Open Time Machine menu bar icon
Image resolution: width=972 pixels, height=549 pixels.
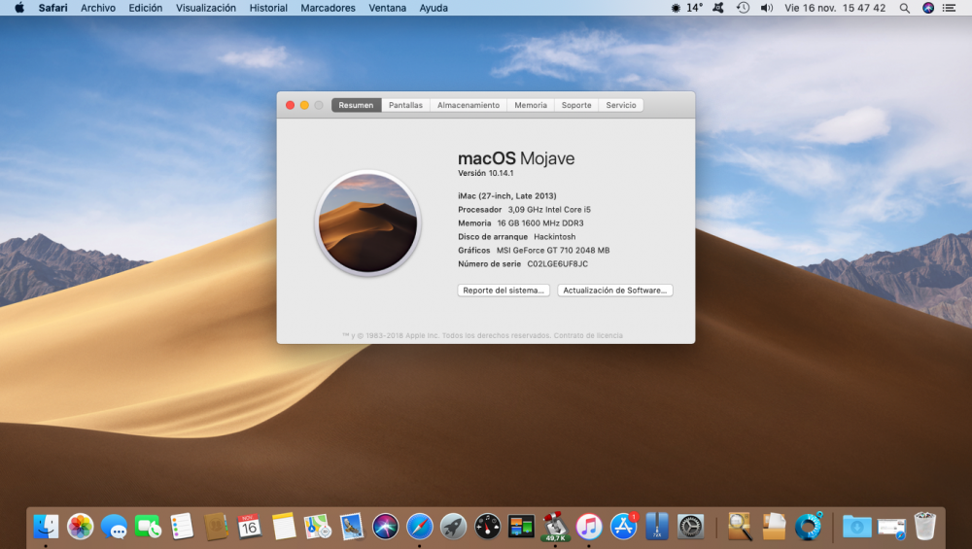tap(743, 8)
